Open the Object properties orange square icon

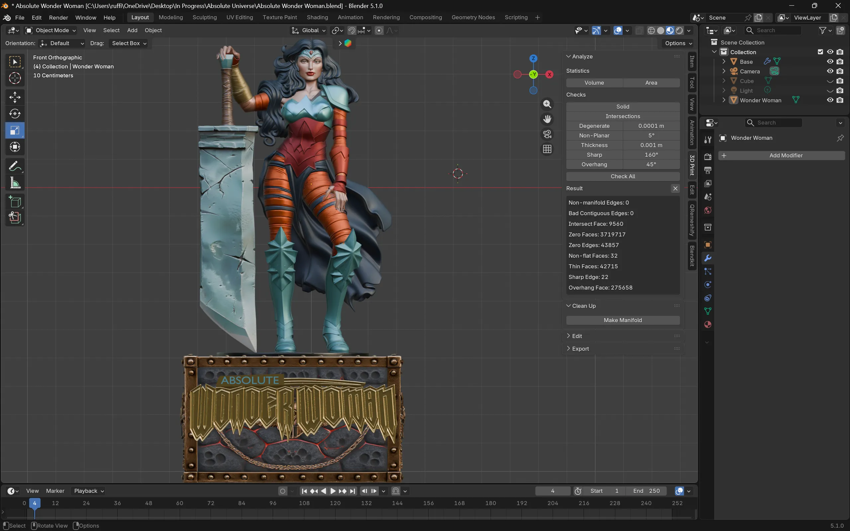point(708,245)
